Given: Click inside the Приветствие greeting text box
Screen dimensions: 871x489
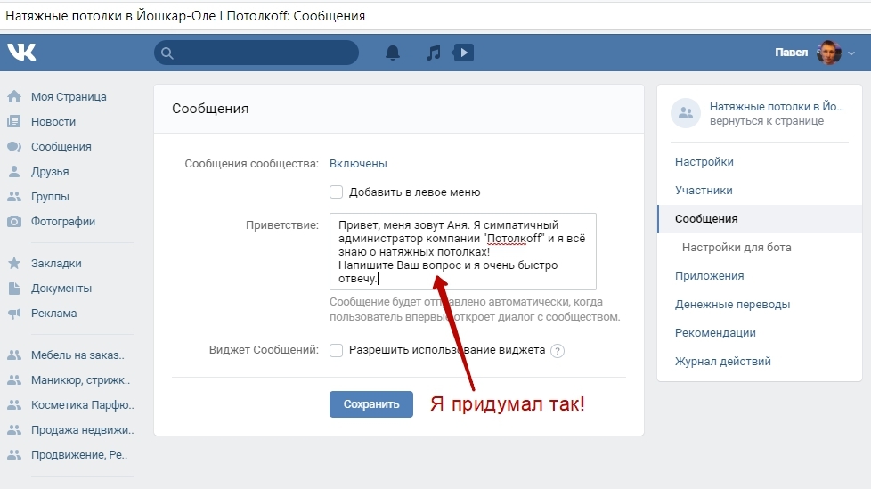Looking at the screenshot, I should coord(462,250).
